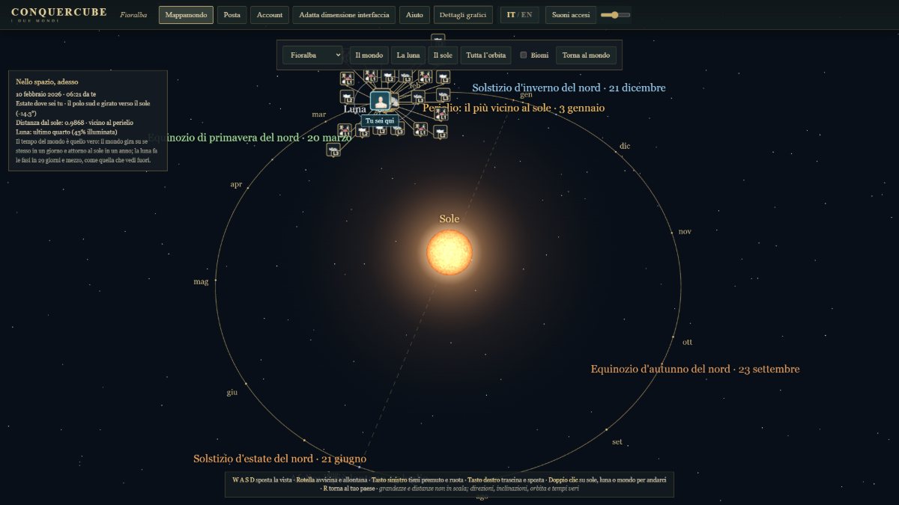
Task: Select the 'mag' month marker on orbit
Action: tap(201, 281)
